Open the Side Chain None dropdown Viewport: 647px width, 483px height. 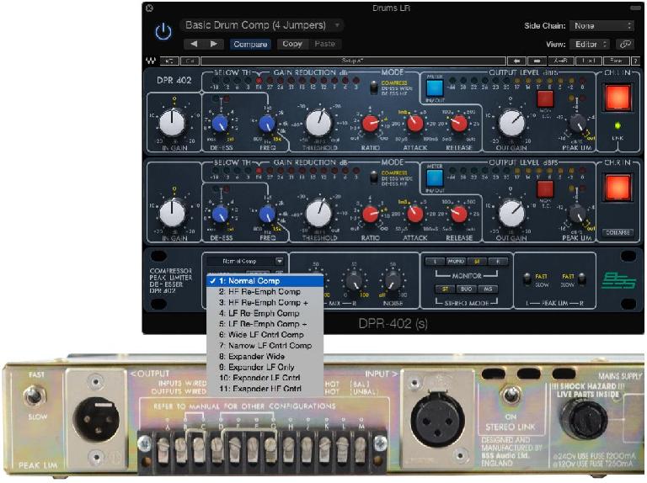[602, 25]
